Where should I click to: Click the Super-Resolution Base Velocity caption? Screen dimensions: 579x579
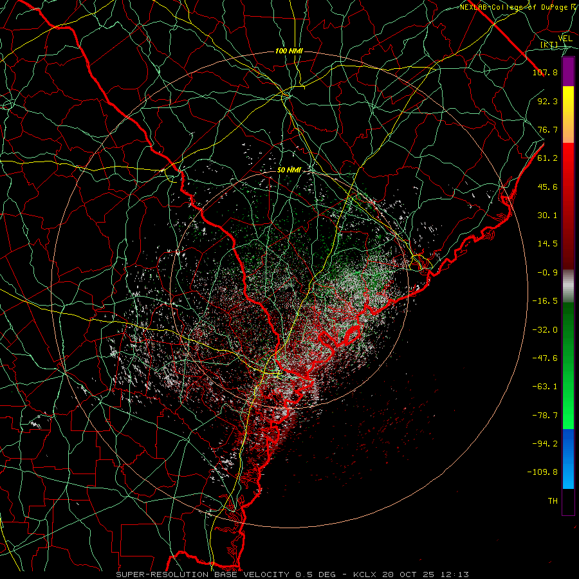293,574
